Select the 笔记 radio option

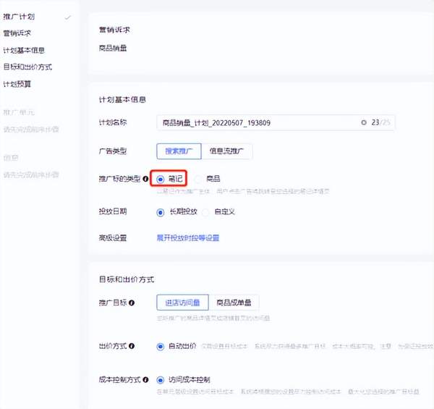161,178
